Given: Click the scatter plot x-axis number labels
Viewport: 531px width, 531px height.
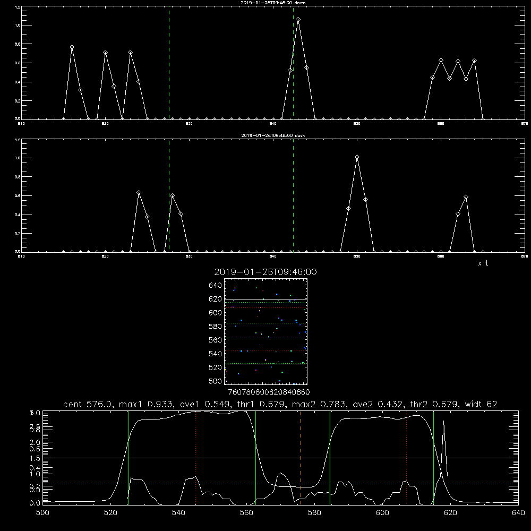Looking at the screenshot, I should pos(269,392).
